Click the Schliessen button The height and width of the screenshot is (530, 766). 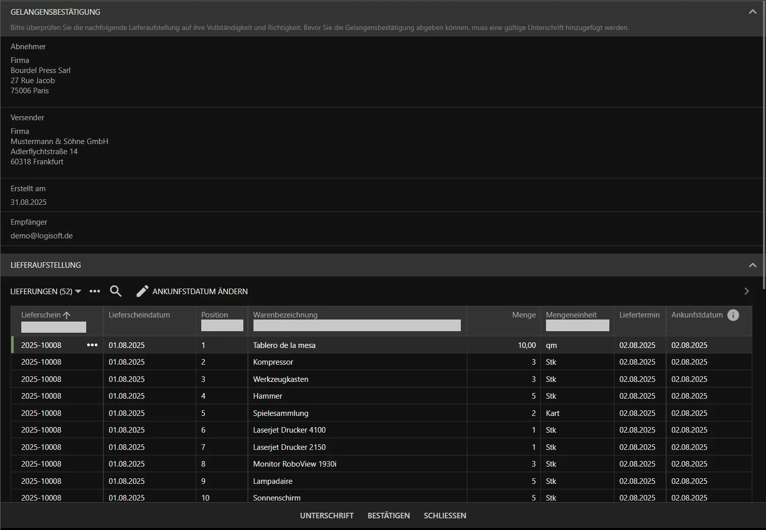tap(445, 515)
